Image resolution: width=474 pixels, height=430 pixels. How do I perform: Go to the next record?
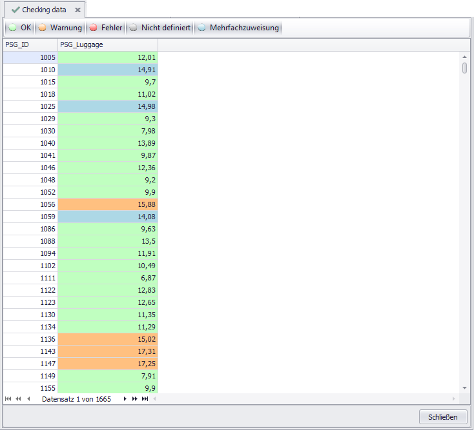[x=125, y=399]
